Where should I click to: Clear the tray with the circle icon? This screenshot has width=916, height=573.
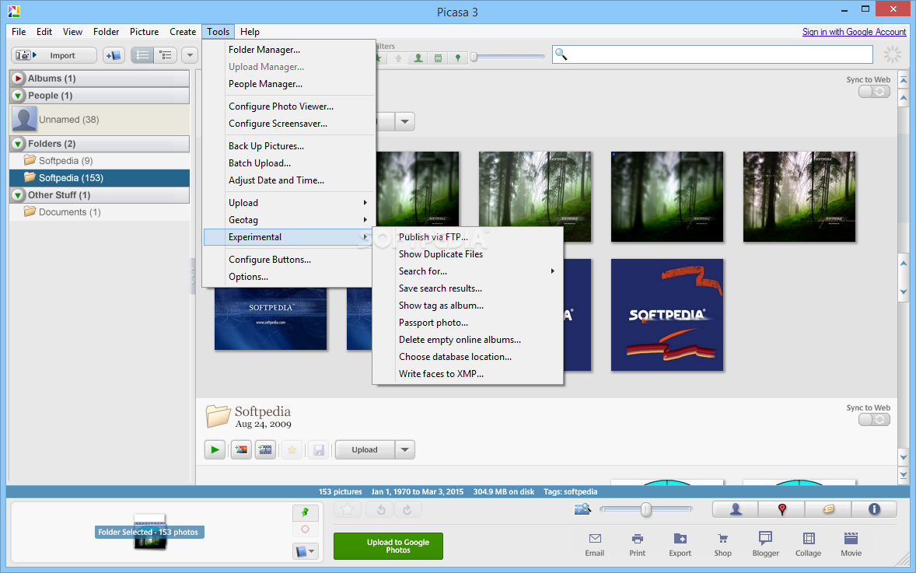pos(305,529)
